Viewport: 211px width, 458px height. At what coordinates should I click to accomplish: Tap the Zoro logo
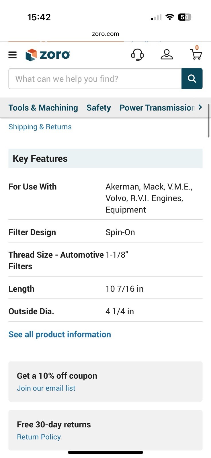48,55
